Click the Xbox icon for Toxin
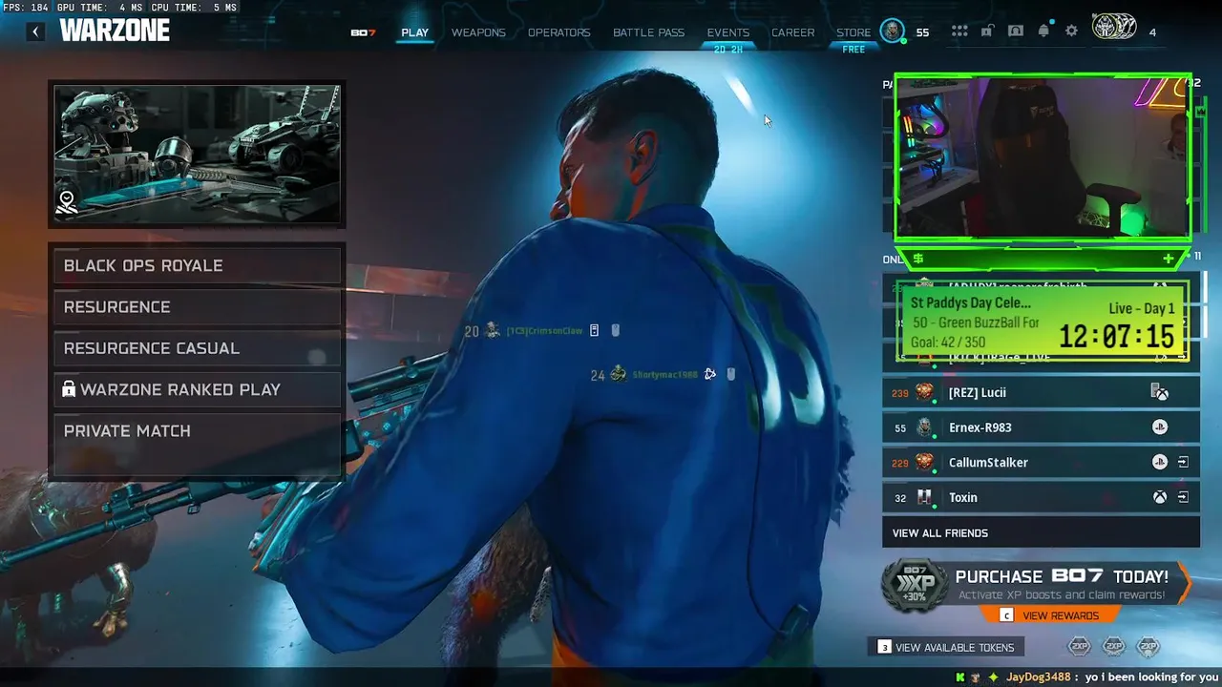This screenshot has height=687, width=1222. 1160,497
